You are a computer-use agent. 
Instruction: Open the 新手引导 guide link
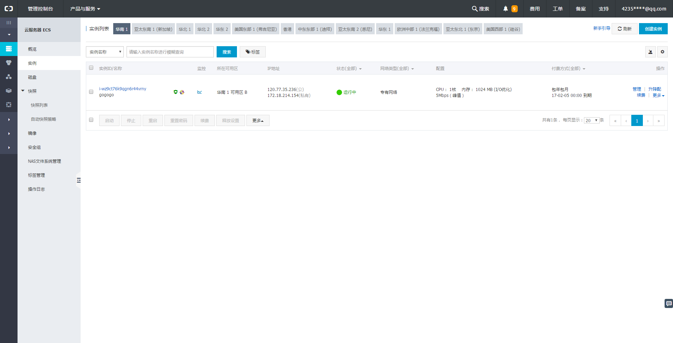602,28
